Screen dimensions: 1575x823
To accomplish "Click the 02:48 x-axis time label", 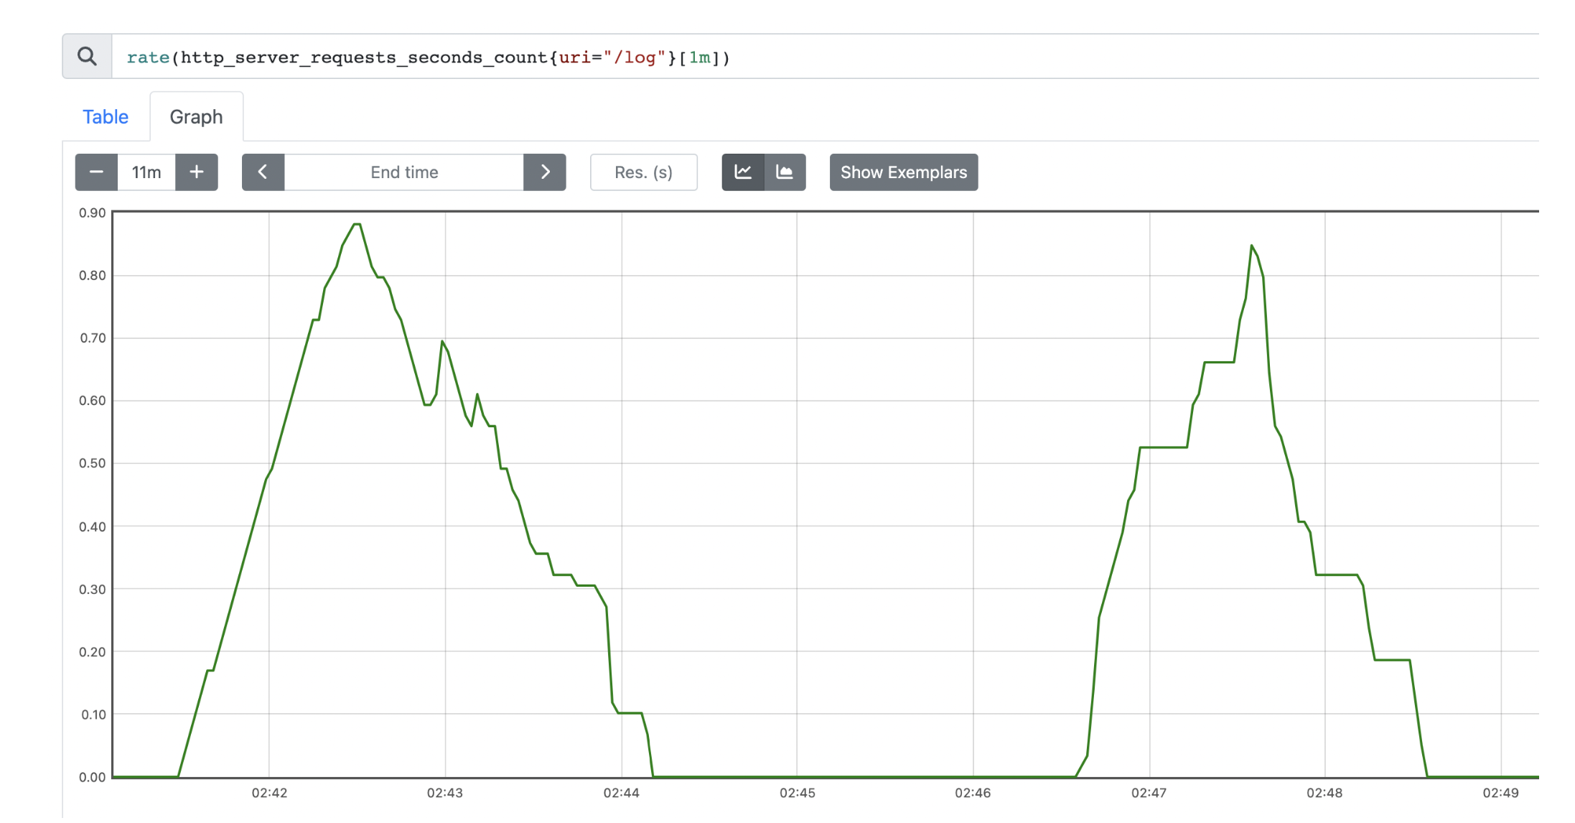I will (x=1324, y=793).
